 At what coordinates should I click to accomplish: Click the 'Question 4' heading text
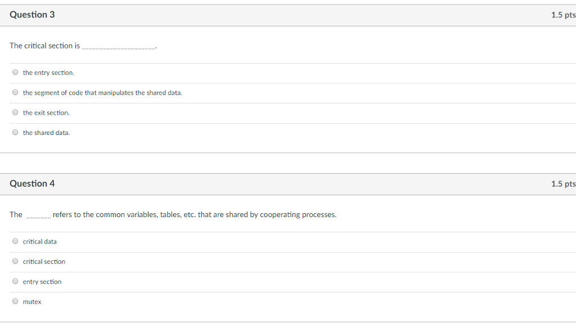[32, 184]
